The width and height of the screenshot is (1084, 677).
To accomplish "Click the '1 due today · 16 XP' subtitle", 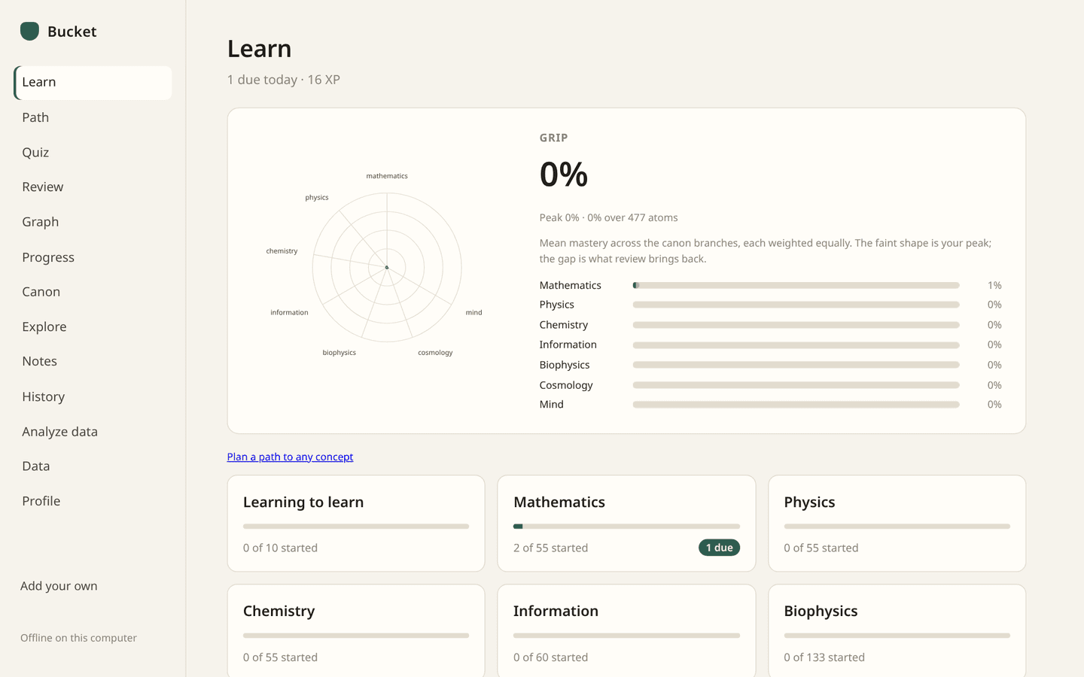I will click(284, 80).
